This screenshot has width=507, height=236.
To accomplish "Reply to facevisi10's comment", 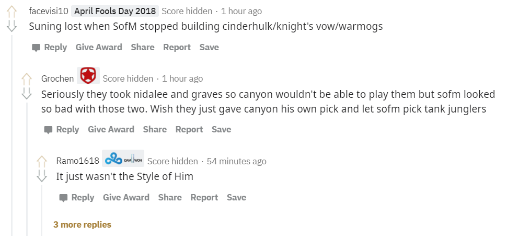I will [50, 47].
